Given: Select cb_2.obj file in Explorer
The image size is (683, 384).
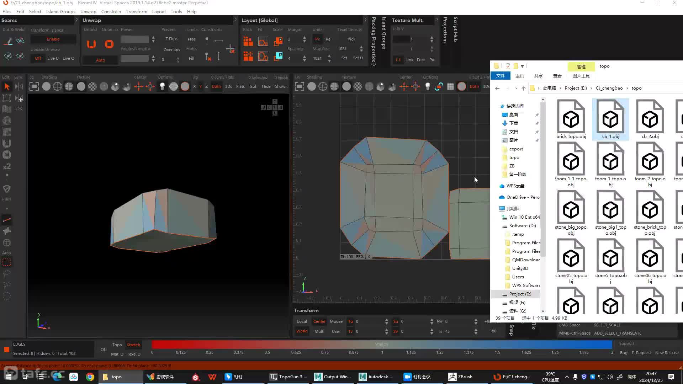Looking at the screenshot, I should tap(650, 119).
